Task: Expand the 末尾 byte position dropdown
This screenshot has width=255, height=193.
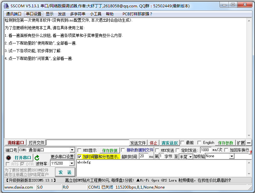Action: [190, 157]
